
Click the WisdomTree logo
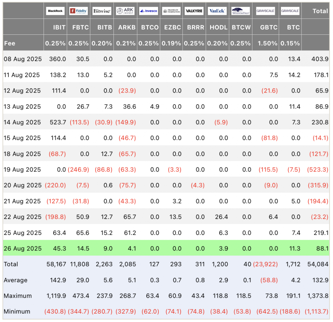[240, 11]
